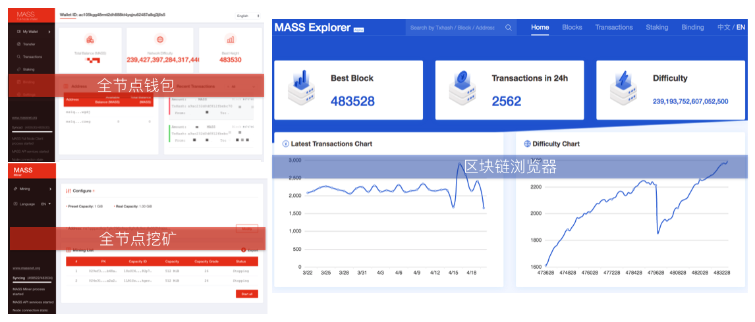Click the Staking icon in the wallet sidebar
Screen dimensions: 755x322
tap(19, 69)
